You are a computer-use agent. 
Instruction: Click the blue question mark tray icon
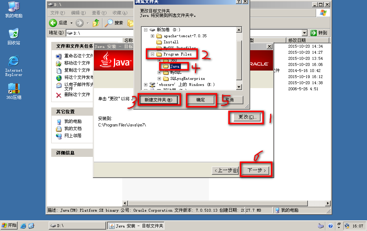330,226
